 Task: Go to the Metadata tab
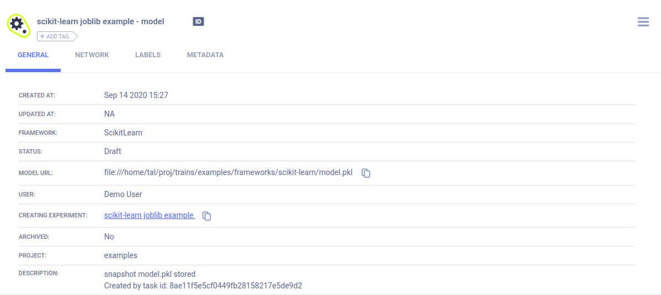pos(205,55)
